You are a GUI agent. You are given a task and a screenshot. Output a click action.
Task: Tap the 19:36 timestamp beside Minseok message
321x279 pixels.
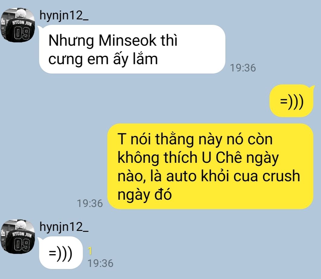(243, 68)
